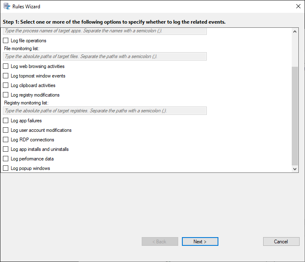This screenshot has width=305, height=262.
Task: Check Log registry modifications
Action: 6,95
